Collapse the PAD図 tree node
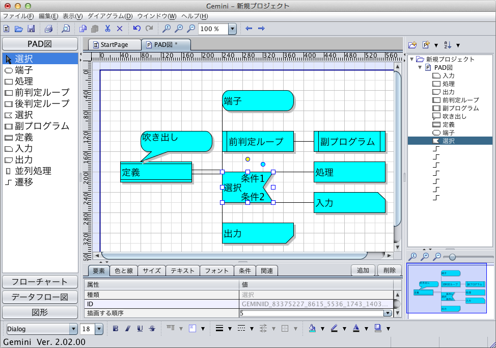496x348 pixels. pos(420,67)
